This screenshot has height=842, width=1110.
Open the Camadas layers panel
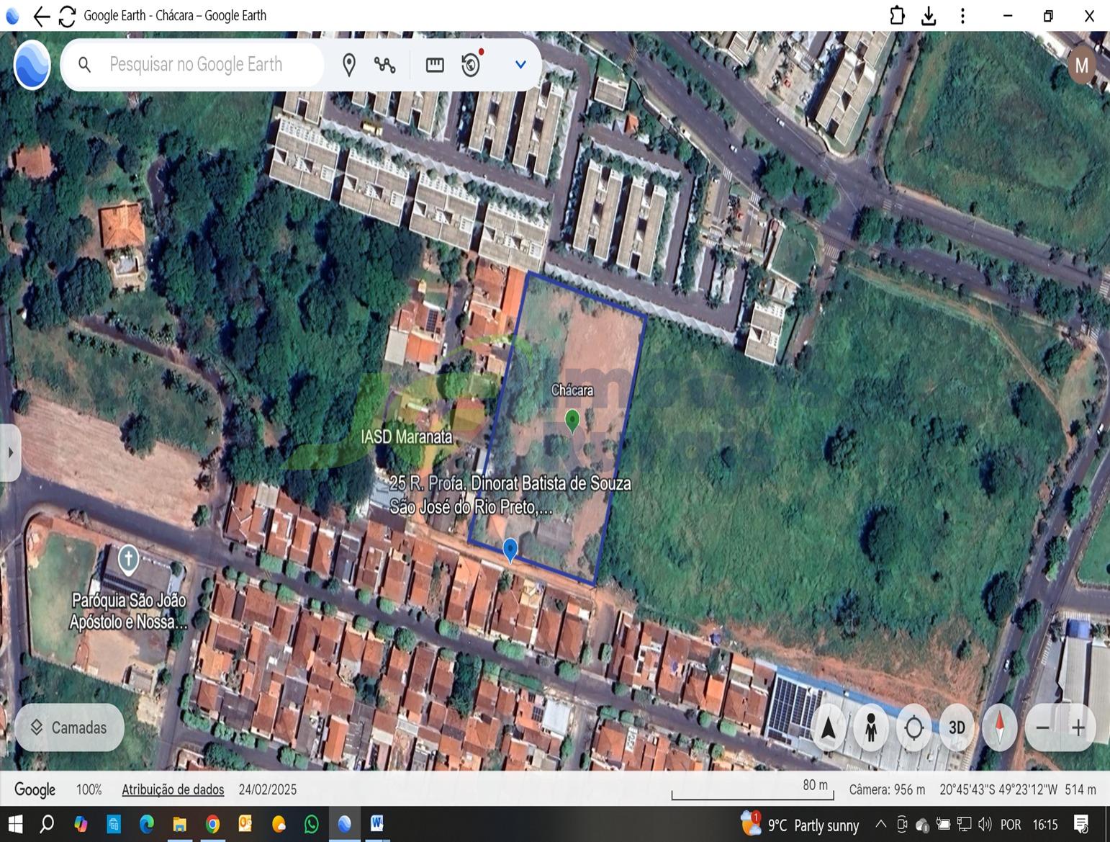69,727
